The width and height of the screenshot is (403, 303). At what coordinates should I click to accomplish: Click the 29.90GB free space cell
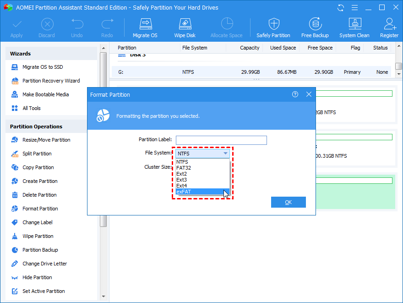click(x=324, y=72)
